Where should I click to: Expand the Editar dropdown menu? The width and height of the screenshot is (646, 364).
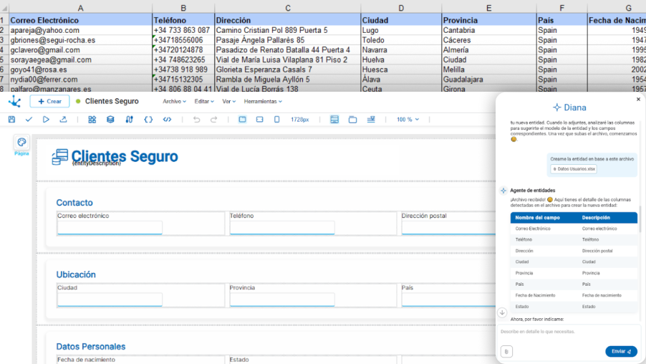click(x=205, y=102)
